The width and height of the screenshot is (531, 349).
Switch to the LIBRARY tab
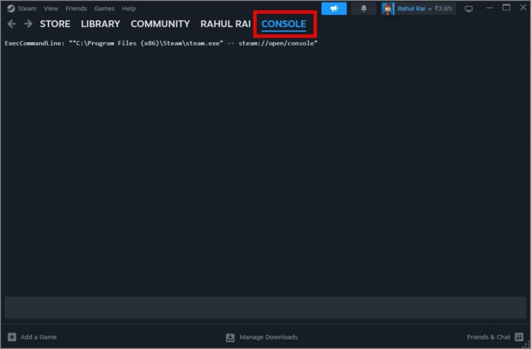click(x=101, y=24)
